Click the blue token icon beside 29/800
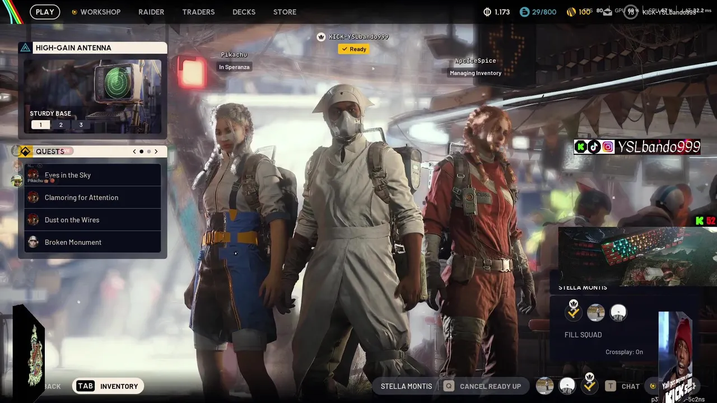The height and width of the screenshot is (403, 717). coord(524,12)
